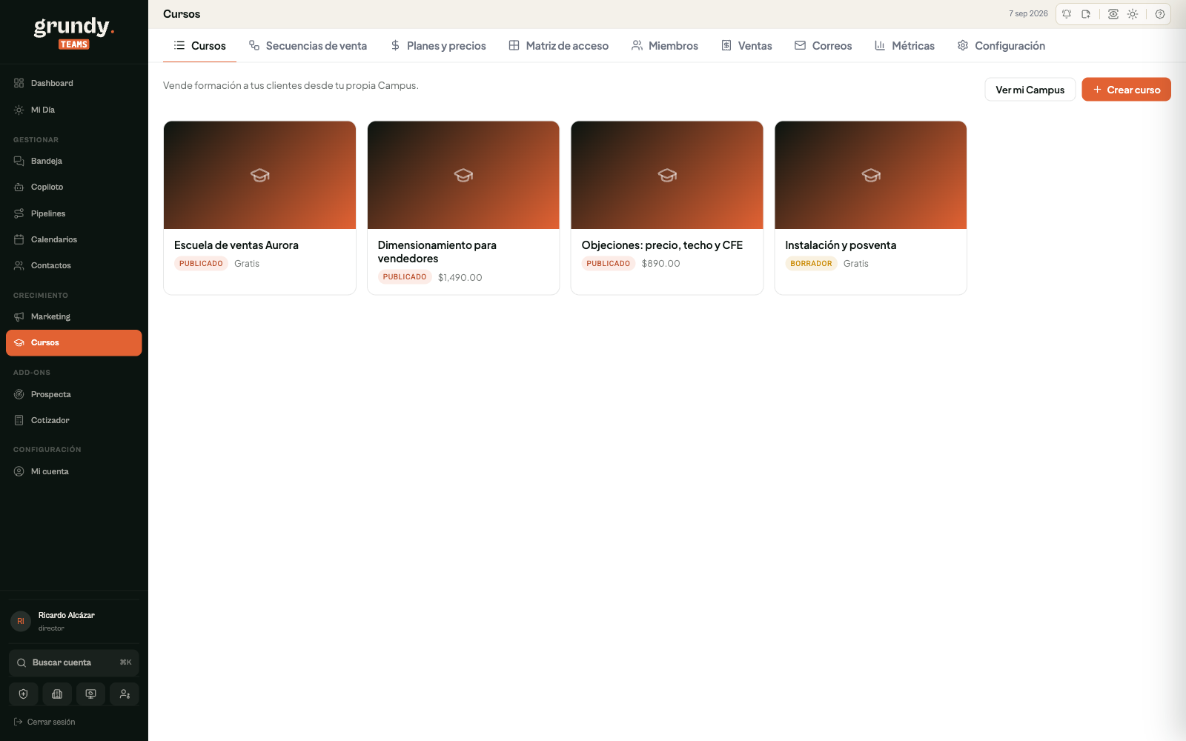Click the Buscar cuenta search field
This screenshot has width=1186, height=741.
coord(73,662)
